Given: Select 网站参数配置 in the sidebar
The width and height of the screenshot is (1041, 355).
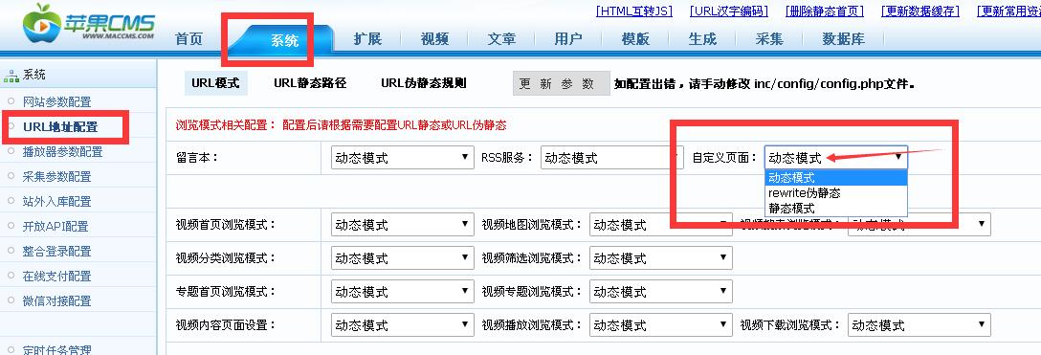Looking at the screenshot, I should (57, 102).
